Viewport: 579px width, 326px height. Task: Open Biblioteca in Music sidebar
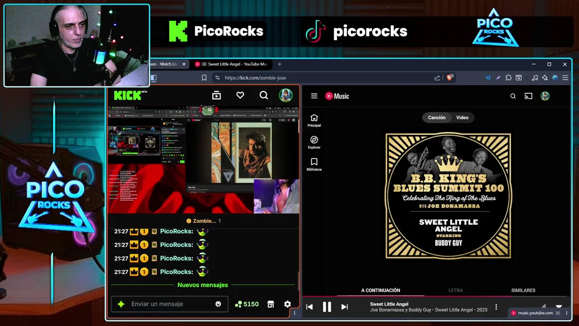(x=314, y=165)
